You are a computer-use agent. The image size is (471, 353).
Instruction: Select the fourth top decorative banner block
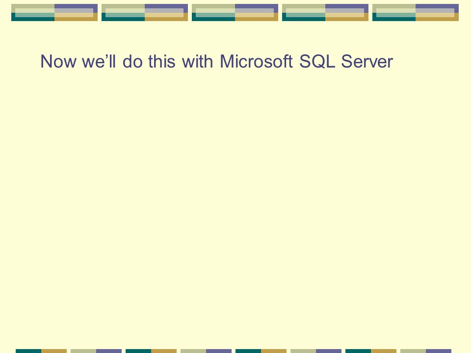(x=325, y=12)
